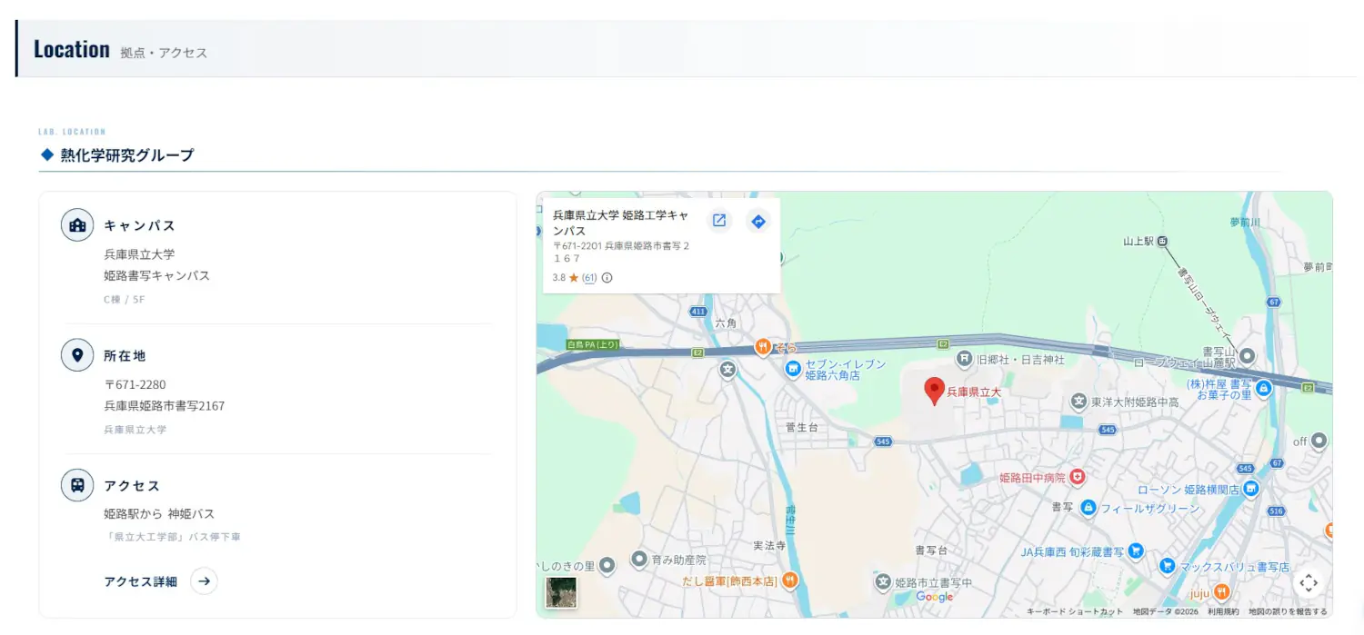Click だし醤軍[飾西本店] restaurant pin
This screenshot has width=1364, height=635.
point(789,580)
